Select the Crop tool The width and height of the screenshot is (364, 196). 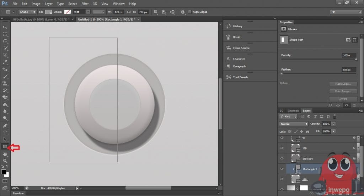[5, 55]
